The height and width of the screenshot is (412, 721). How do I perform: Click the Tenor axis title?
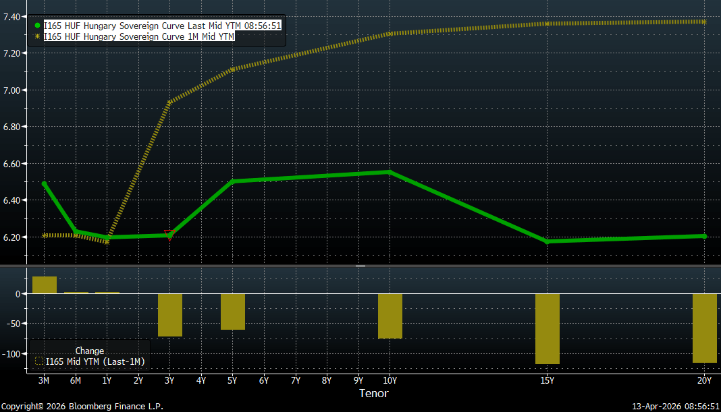tap(373, 393)
